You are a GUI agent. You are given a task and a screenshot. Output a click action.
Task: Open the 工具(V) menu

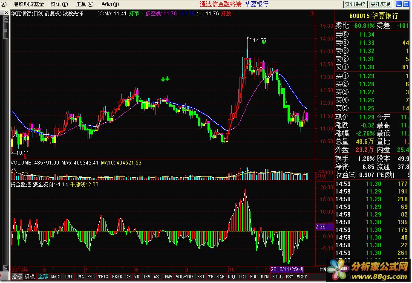tap(85, 4)
